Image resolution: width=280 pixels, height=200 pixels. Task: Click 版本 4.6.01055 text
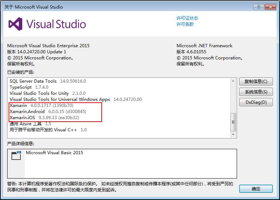(191, 52)
